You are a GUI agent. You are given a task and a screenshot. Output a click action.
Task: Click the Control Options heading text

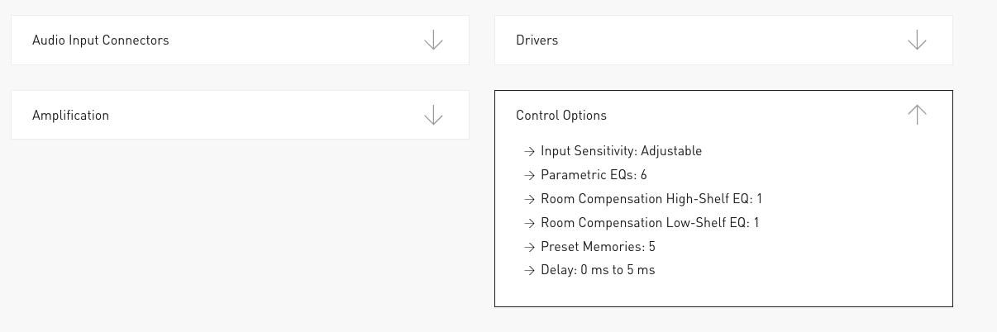(x=561, y=116)
